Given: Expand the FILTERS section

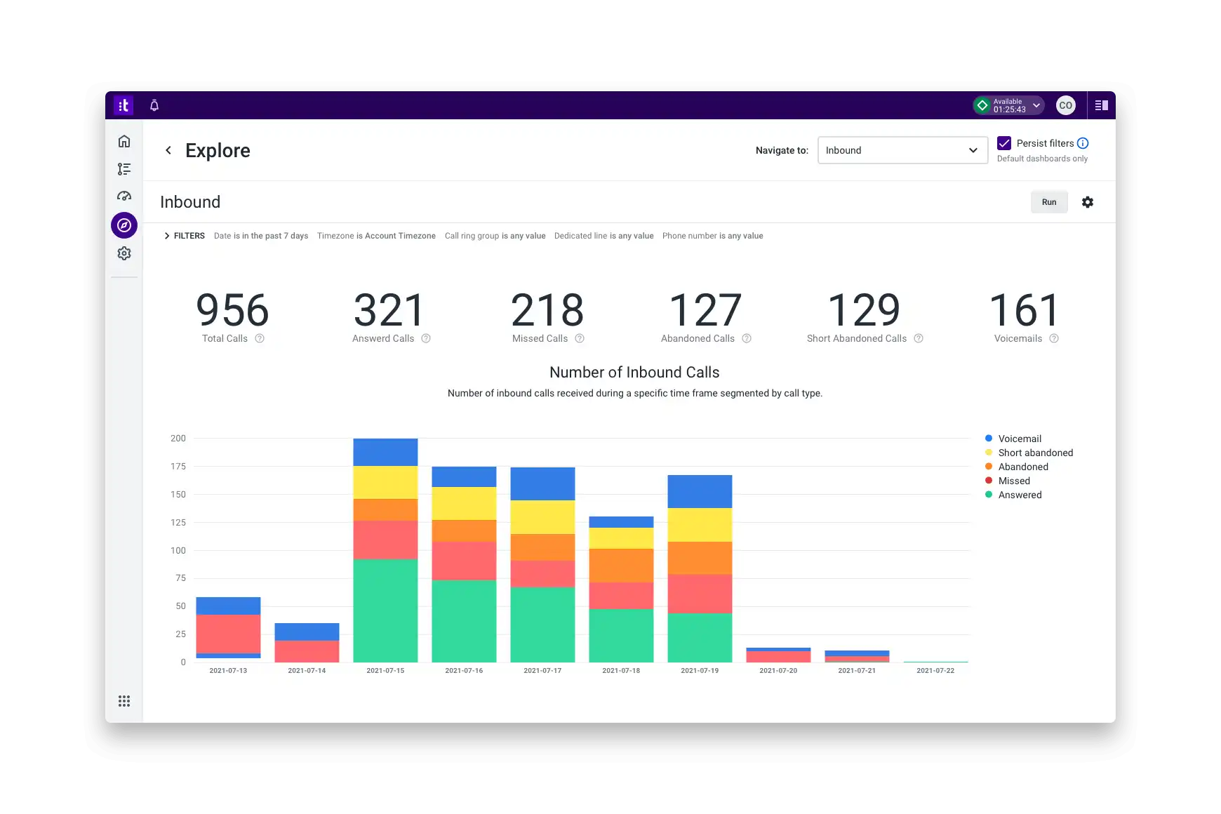Looking at the screenshot, I should point(185,236).
